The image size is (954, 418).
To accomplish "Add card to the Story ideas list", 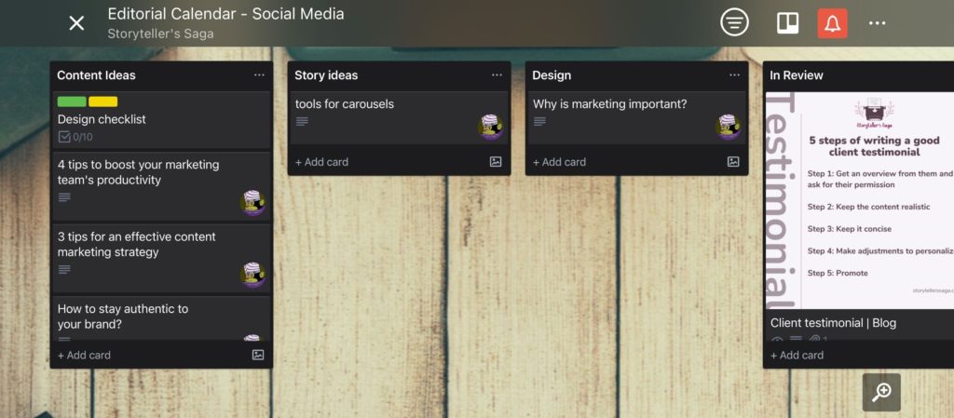I will tap(322, 162).
